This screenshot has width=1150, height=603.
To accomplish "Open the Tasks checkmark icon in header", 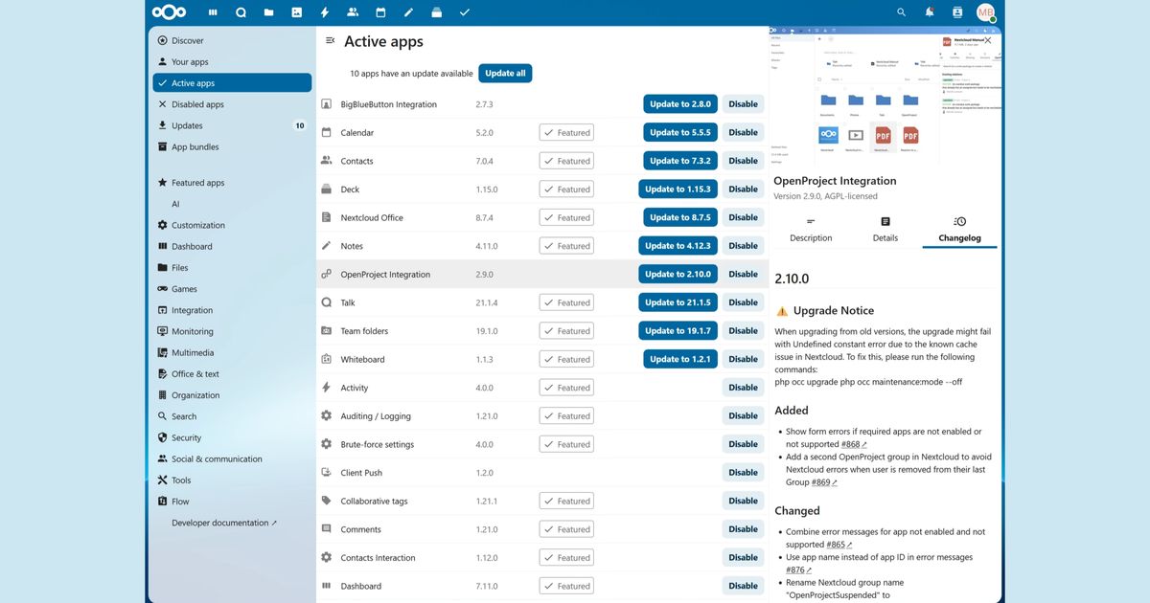I will coord(465,12).
